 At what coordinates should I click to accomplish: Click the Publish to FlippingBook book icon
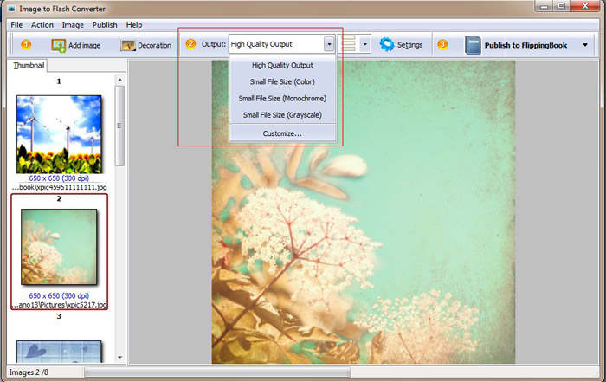click(473, 45)
